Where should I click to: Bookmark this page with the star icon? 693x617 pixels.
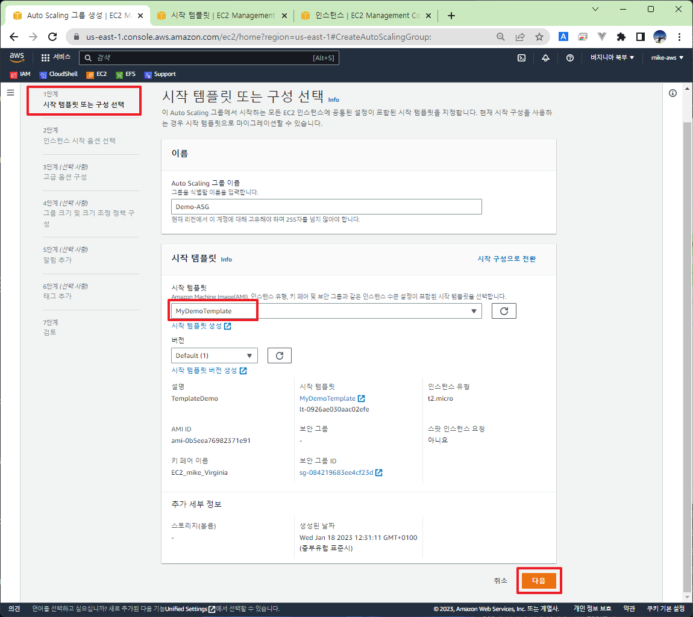(x=539, y=37)
